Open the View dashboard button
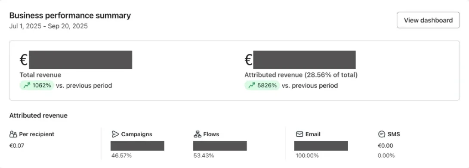The height and width of the screenshot is (168, 469). click(428, 20)
